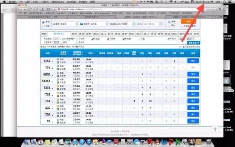Switch to the 08-07 date tab

(x=74, y=34)
